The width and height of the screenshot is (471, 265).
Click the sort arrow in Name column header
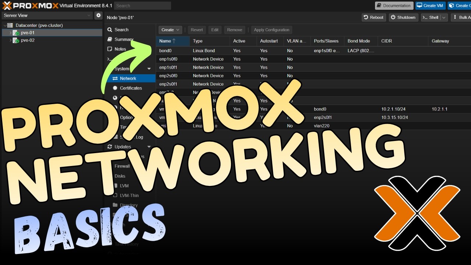[x=174, y=41]
